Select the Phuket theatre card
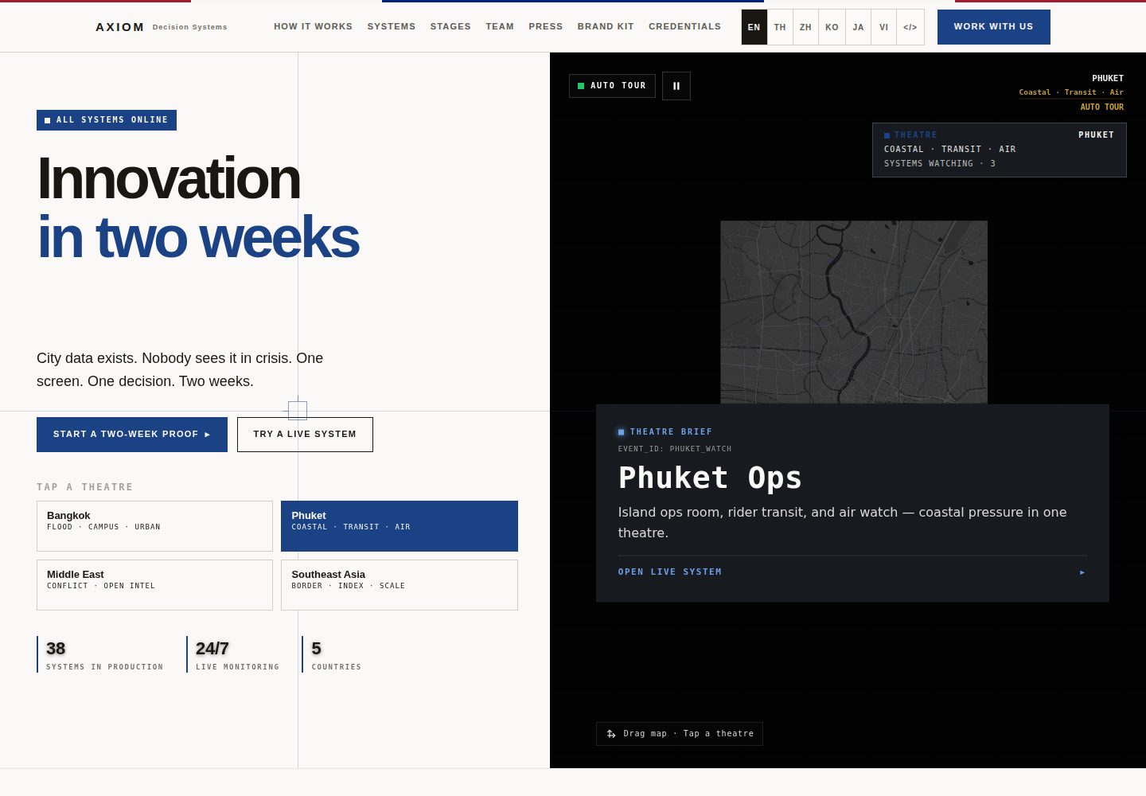The image size is (1146, 796). 400,526
